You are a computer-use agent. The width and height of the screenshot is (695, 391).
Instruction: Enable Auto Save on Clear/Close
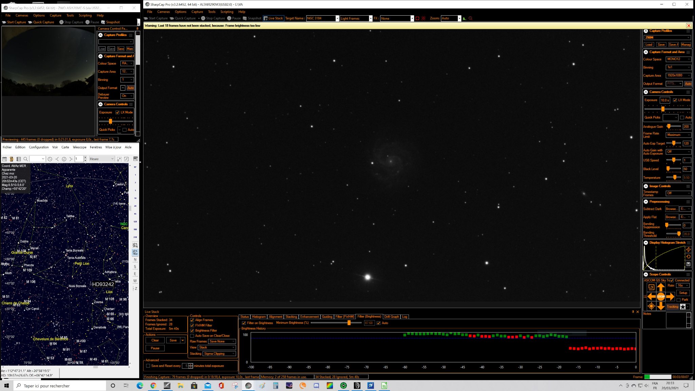[192, 336]
